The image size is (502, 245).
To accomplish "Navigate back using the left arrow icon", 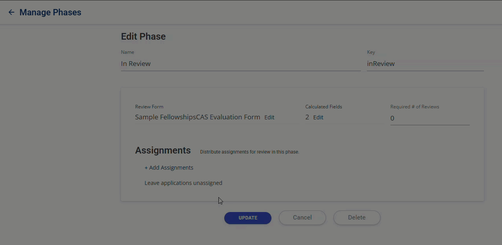I will [x=11, y=12].
